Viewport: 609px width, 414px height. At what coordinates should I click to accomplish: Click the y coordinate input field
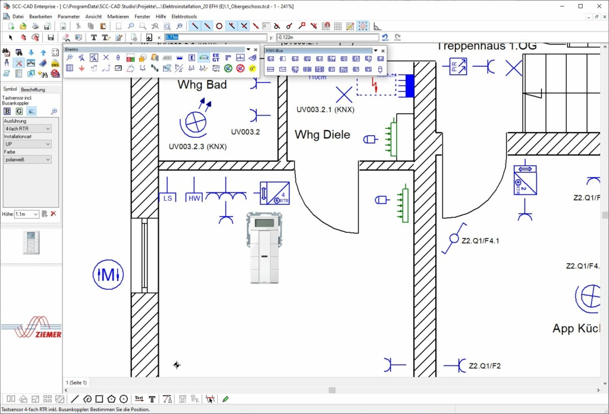click(328, 37)
